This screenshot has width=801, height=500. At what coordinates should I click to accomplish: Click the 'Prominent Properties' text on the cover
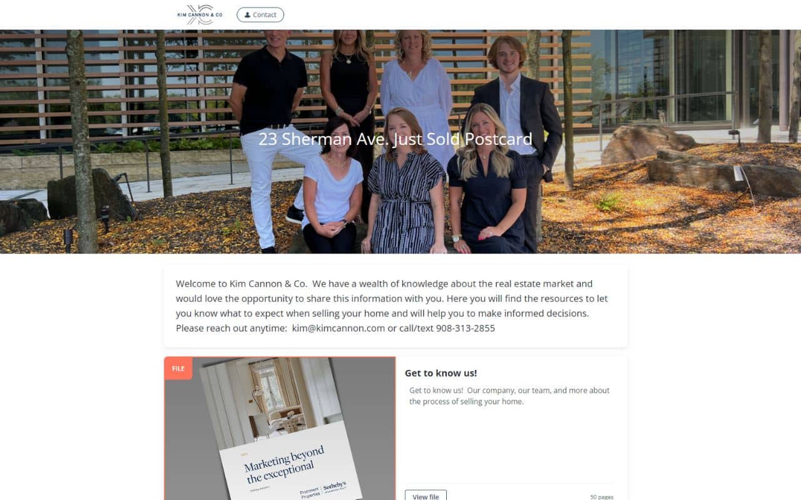(310, 494)
